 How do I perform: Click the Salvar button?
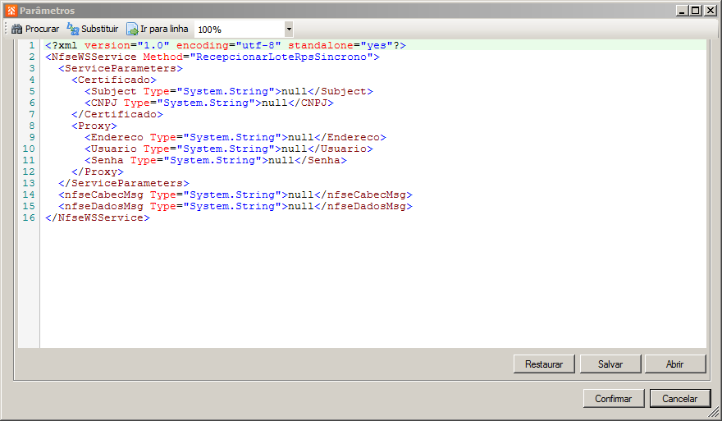(610, 364)
